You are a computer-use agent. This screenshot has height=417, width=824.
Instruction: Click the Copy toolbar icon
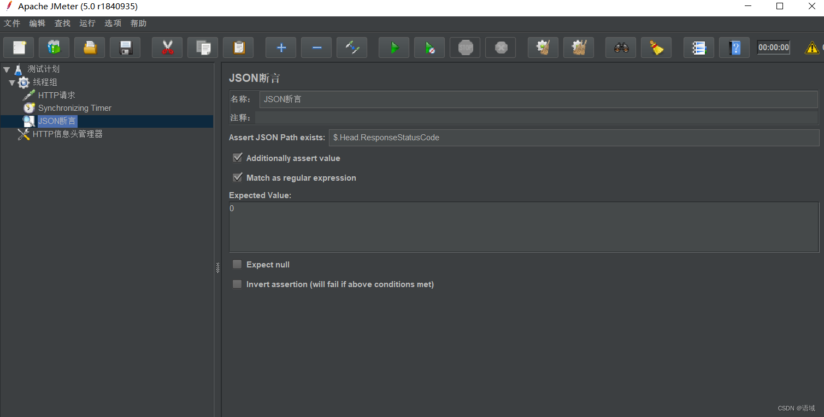(203, 47)
